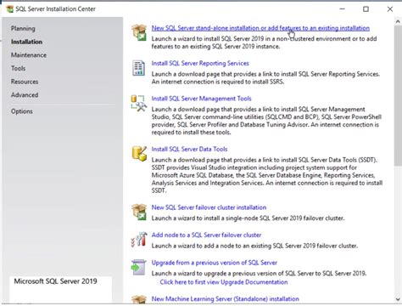Click the Microsoft SQL Server 2019 label
The width and height of the screenshot is (402, 306).
tap(55, 281)
